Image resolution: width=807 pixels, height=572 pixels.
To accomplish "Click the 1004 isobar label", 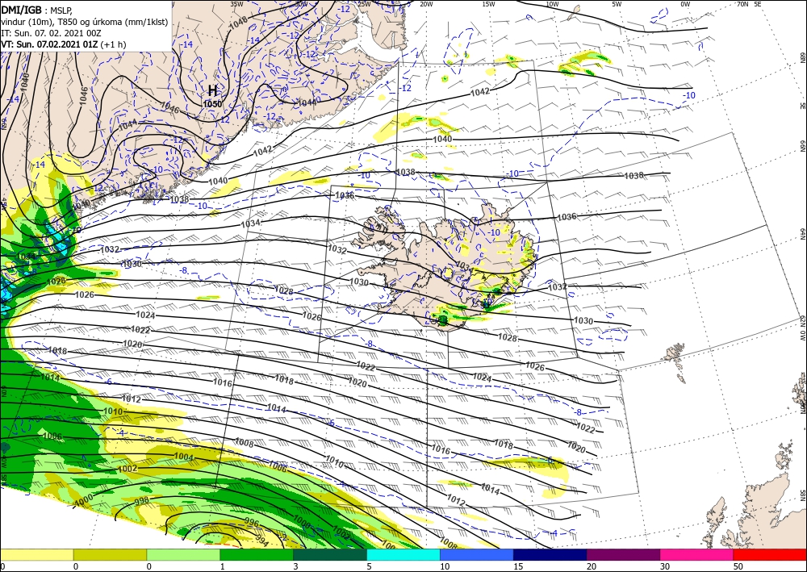I will pos(184,457).
